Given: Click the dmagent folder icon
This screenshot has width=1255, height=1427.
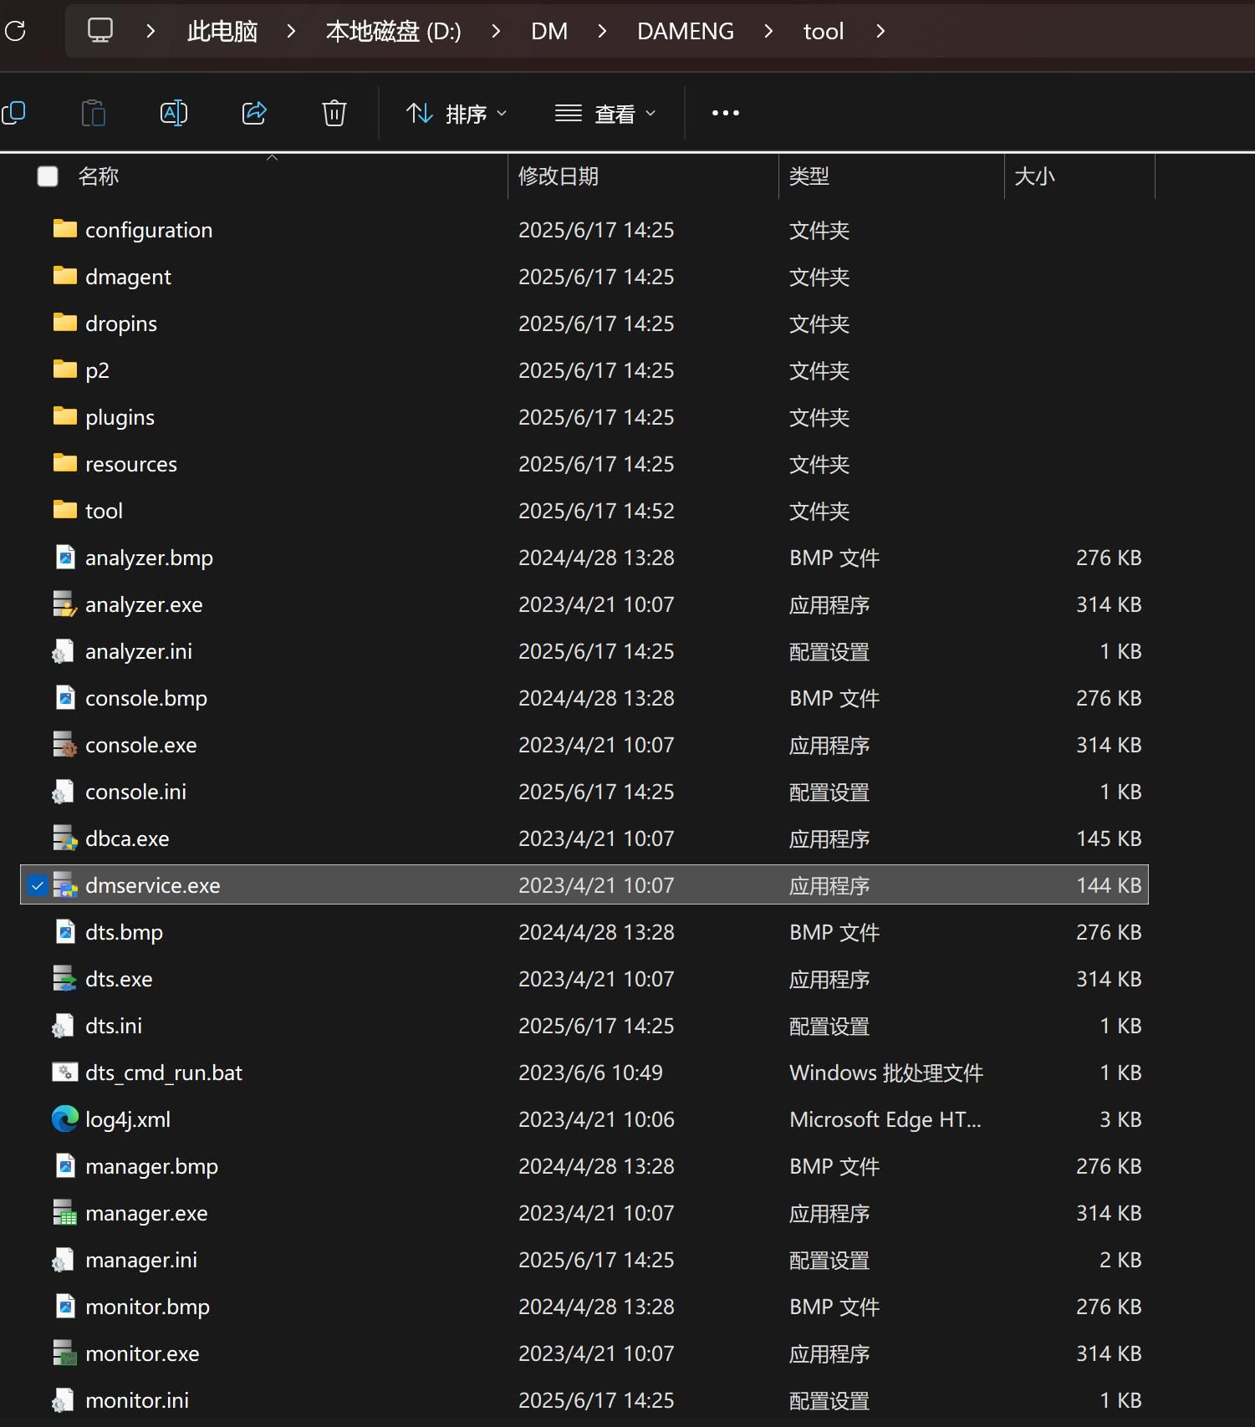Looking at the screenshot, I should tap(65, 276).
